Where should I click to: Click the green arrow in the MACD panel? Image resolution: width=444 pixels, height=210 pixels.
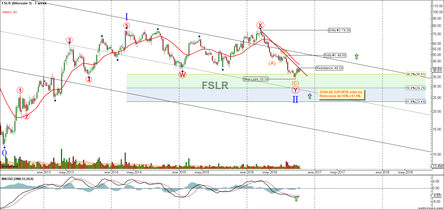point(296,199)
